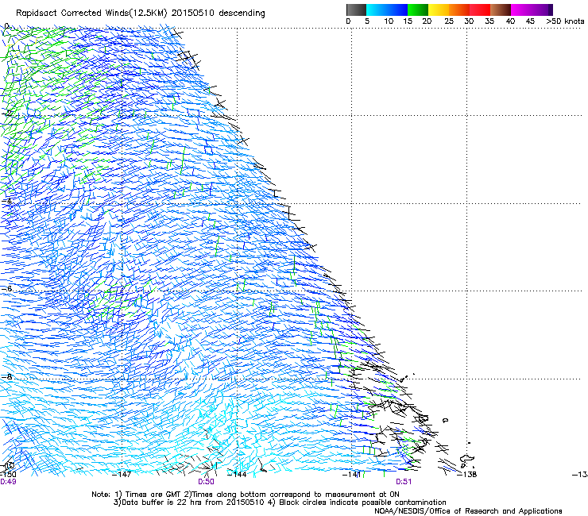Click the '-8' latitude axis label
Screen dimensions: 588x516
coord(6,376)
